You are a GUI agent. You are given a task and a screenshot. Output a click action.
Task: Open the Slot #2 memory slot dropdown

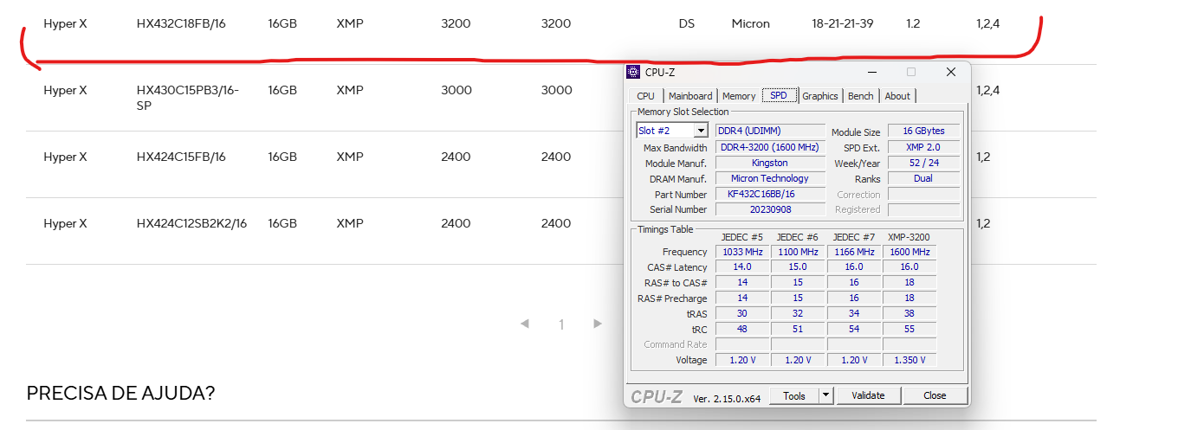click(672, 131)
